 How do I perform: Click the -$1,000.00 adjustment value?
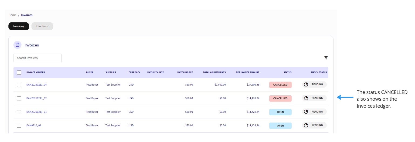[220, 85]
